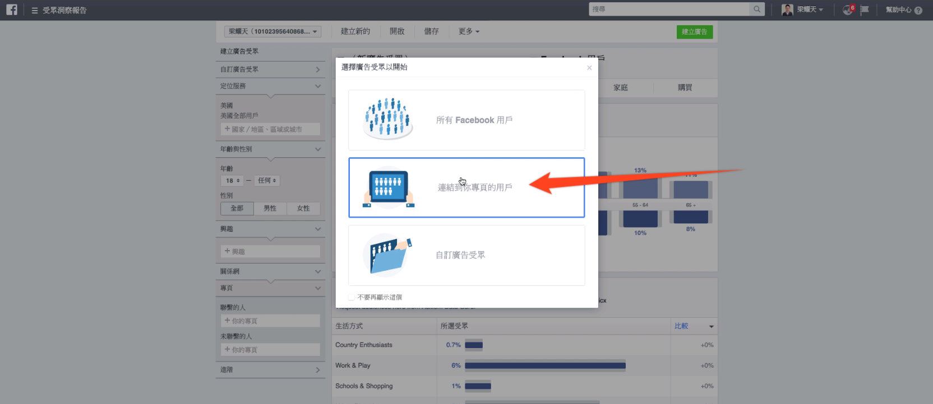Click the 生活方式 column header
This screenshot has height=404, width=933.
pos(349,326)
